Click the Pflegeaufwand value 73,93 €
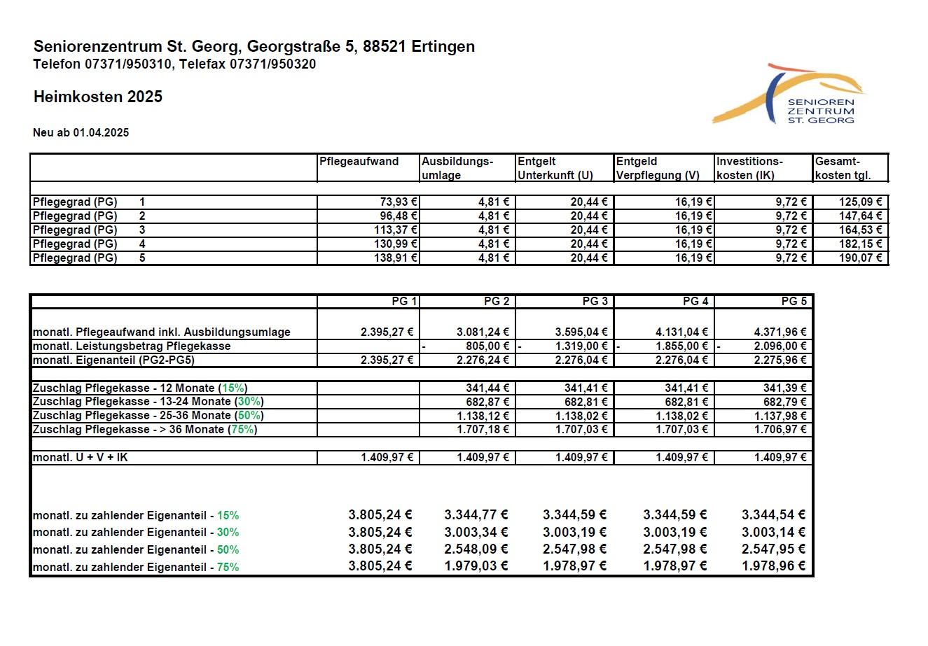 click(399, 202)
